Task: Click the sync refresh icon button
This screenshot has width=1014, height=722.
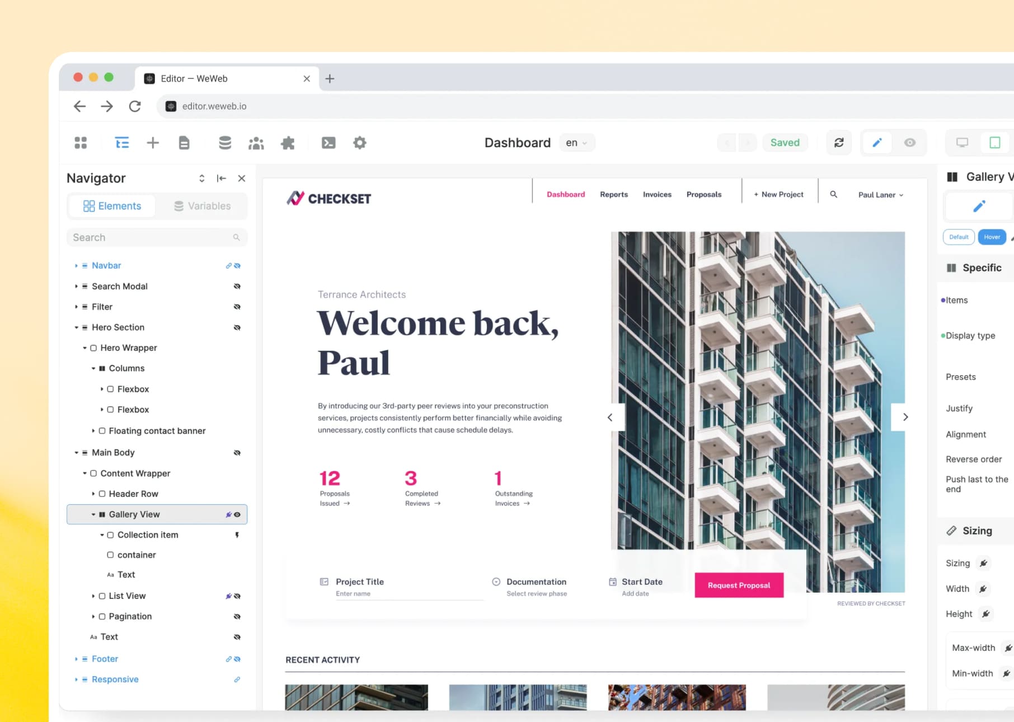Action: click(x=839, y=143)
